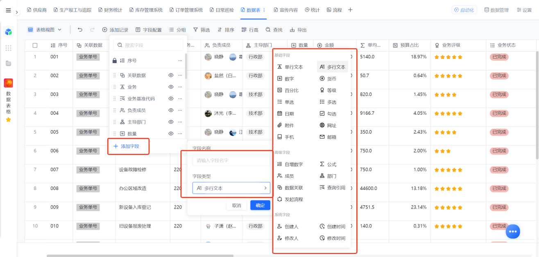This screenshot has width=539, height=257.
Task: Choose 日期 field type
Action: pyautogui.click(x=286, y=114)
